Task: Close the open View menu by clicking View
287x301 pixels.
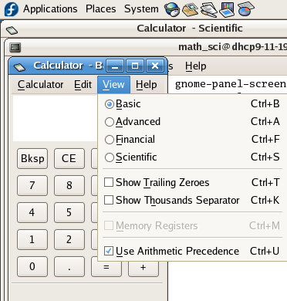Action: point(113,85)
